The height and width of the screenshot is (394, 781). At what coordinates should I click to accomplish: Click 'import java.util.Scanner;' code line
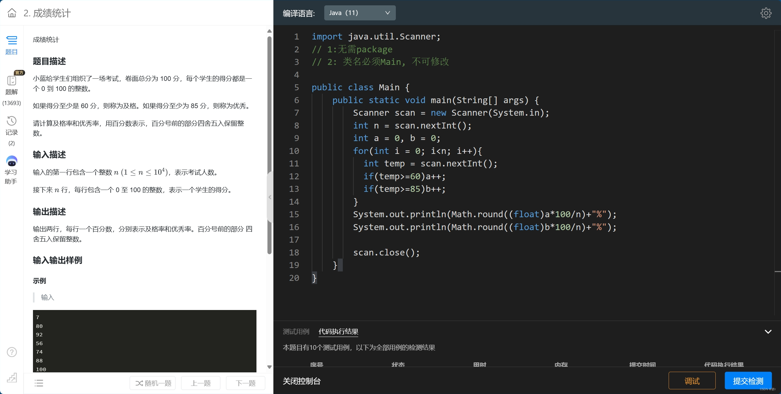pyautogui.click(x=376, y=37)
